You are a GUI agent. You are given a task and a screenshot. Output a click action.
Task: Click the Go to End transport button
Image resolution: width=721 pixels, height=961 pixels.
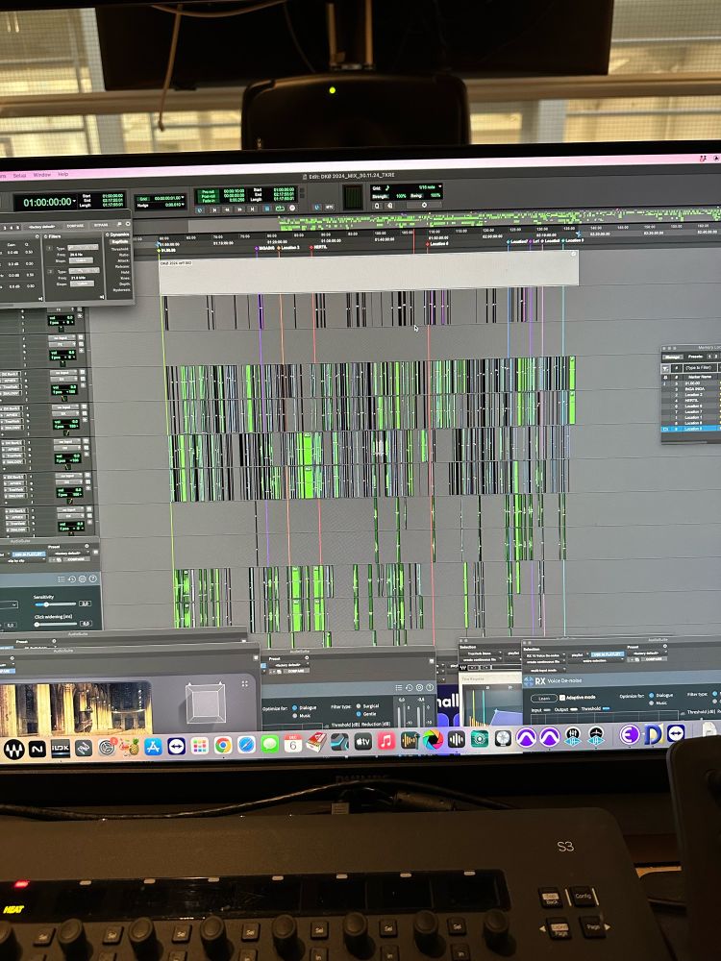252,209
